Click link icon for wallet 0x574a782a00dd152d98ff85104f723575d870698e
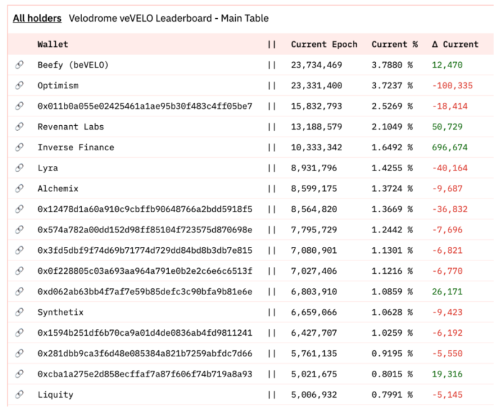 [x=19, y=229]
